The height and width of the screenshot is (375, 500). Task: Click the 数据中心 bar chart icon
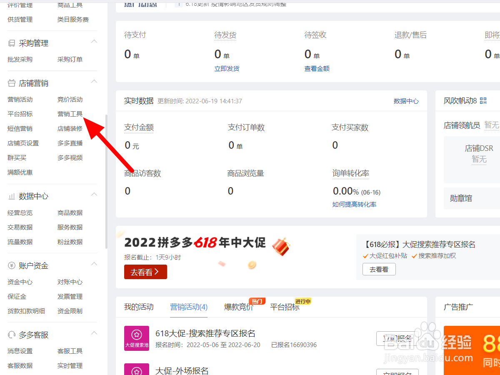click(x=12, y=196)
